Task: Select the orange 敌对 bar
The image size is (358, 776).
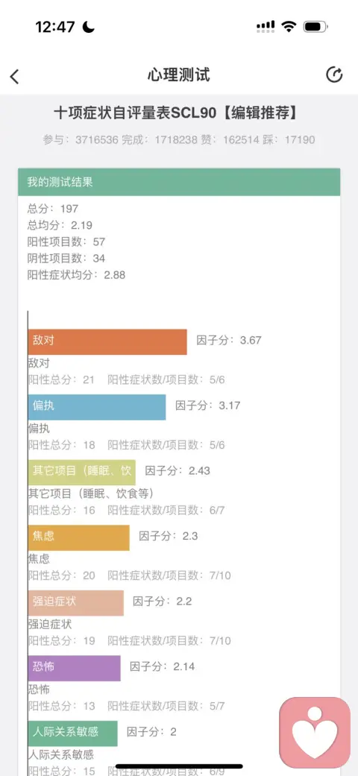Action: 107,341
